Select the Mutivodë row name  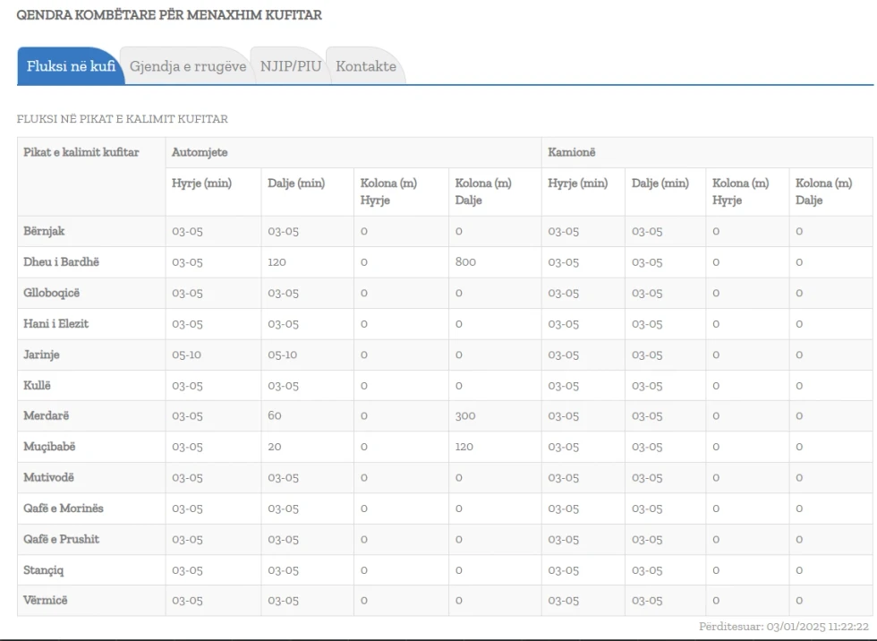pos(48,477)
